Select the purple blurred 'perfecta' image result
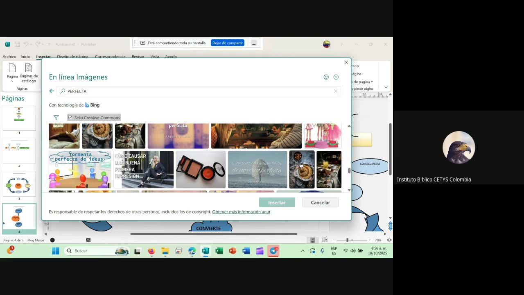The height and width of the screenshot is (295, 524). [178, 136]
